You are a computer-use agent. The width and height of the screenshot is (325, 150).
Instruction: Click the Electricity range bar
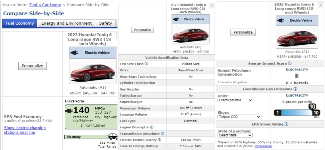(x=86, y=137)
